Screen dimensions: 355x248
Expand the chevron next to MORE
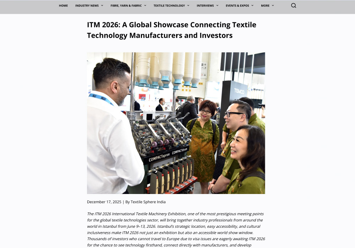point(273,6)
